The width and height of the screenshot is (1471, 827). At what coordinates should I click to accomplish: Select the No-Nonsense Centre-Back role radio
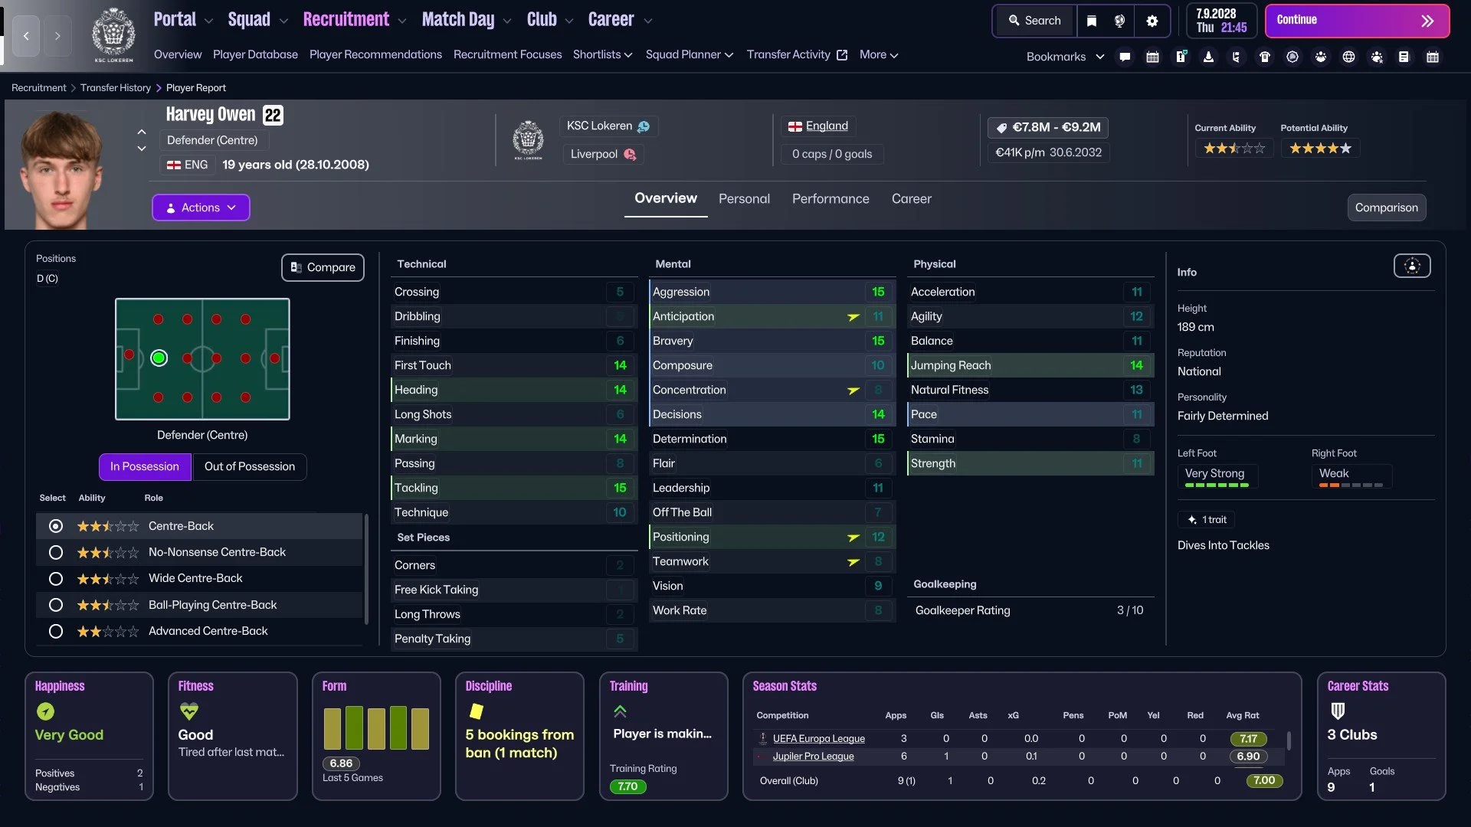(x=56, y=552)
